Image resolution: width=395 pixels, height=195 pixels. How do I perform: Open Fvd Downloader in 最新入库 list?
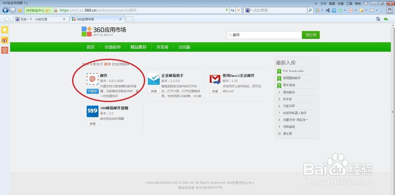293,71
